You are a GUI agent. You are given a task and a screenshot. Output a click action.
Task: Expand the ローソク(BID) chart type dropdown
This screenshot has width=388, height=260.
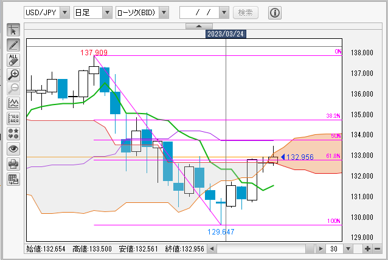164,13
